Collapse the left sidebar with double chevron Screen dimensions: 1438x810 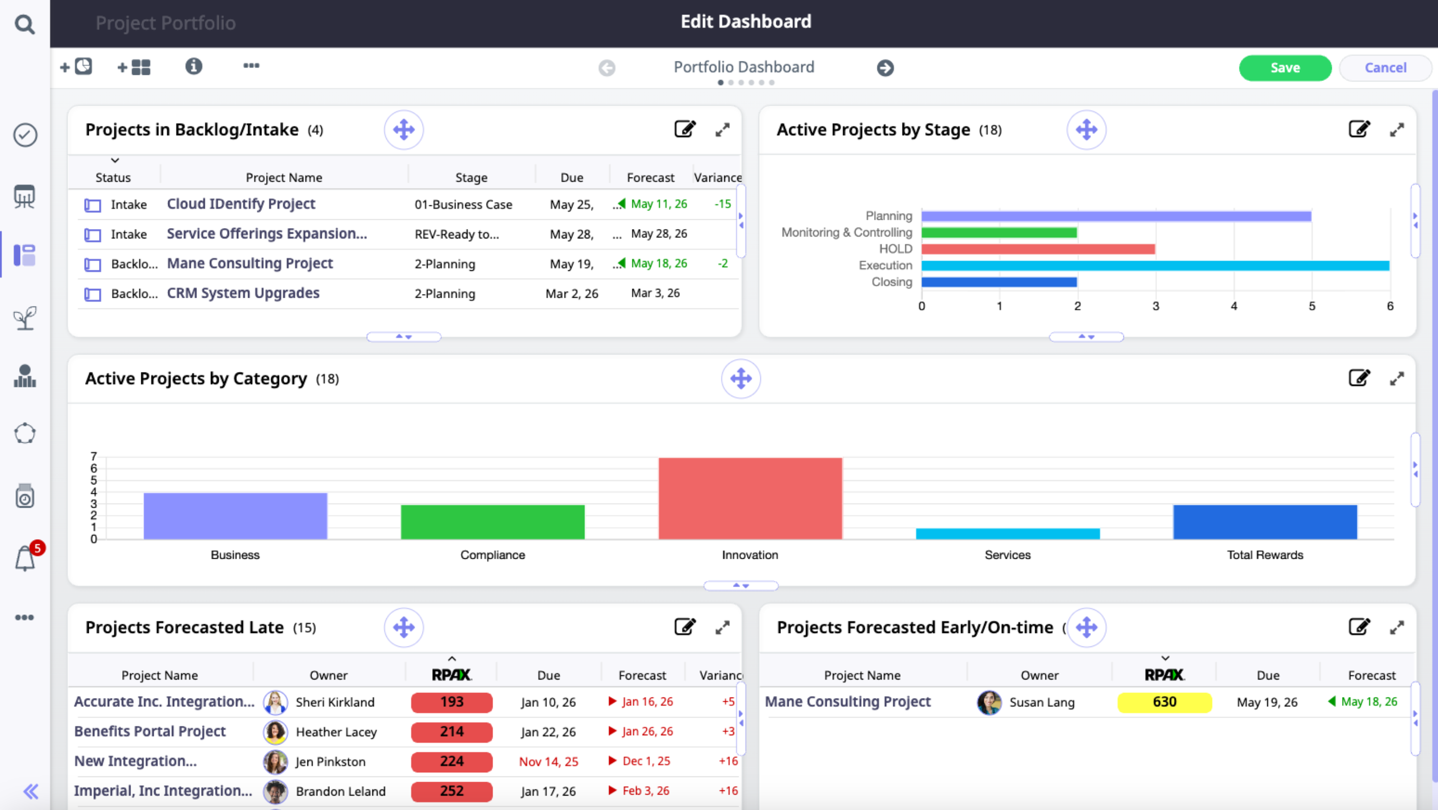(x=31, y=791)
